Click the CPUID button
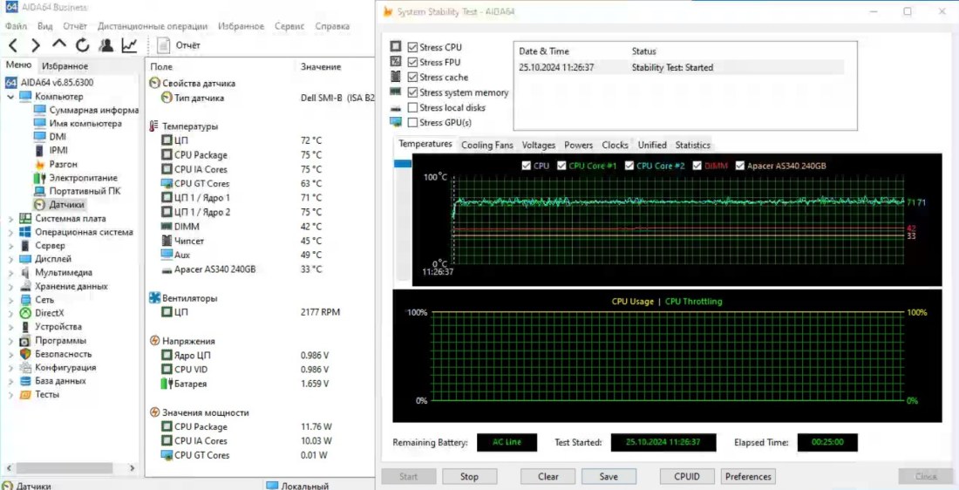The height and width of the screenshot is (490, 959). (x=694, y=477)
